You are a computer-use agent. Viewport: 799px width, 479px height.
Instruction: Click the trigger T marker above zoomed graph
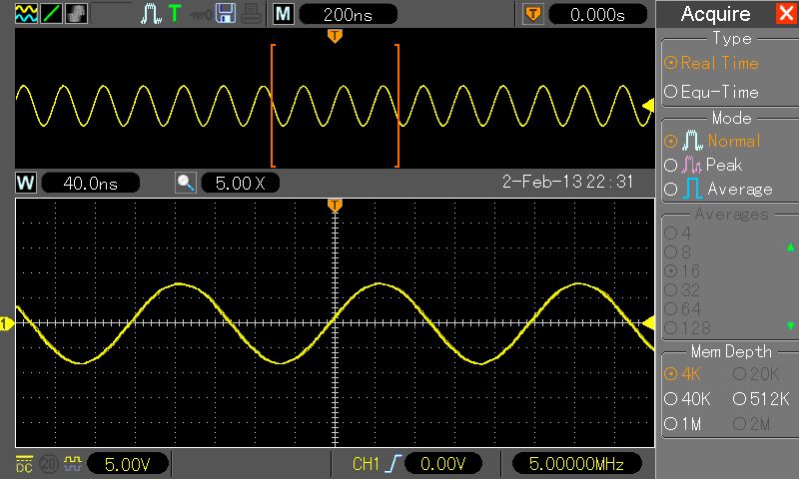pos(335,206)
